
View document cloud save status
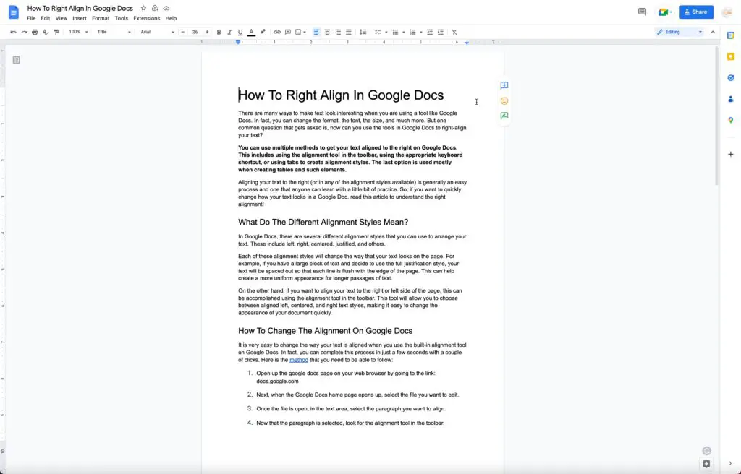pyautogui.click(x=166, y=8)
